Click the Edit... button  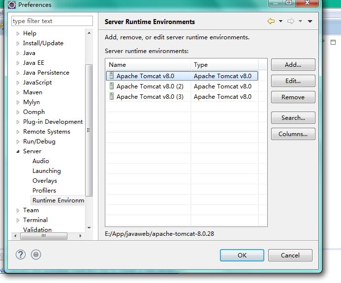[293, 81]
